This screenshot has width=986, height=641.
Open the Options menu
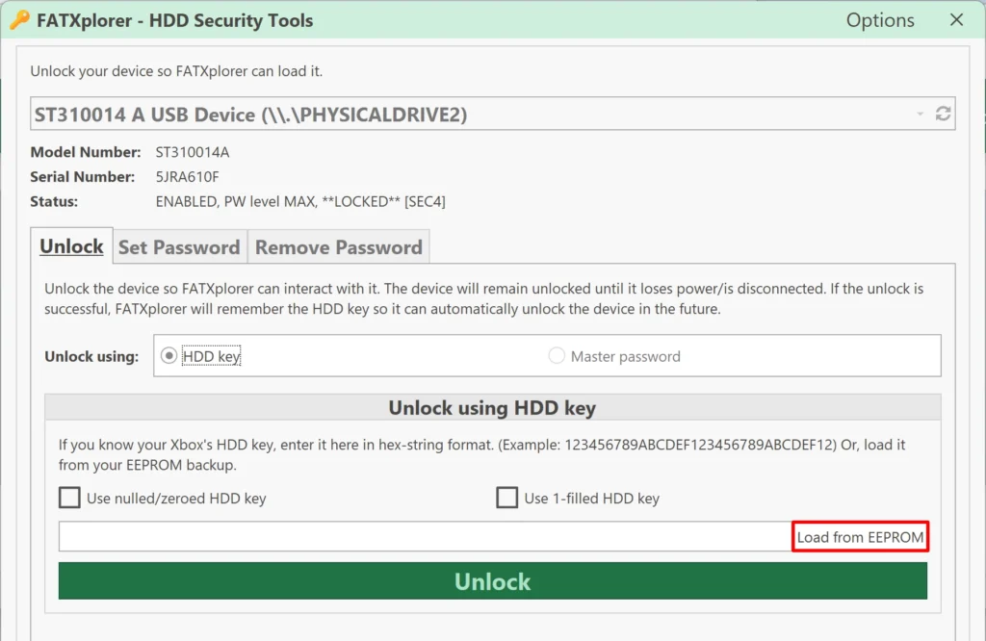pos(880,20)
